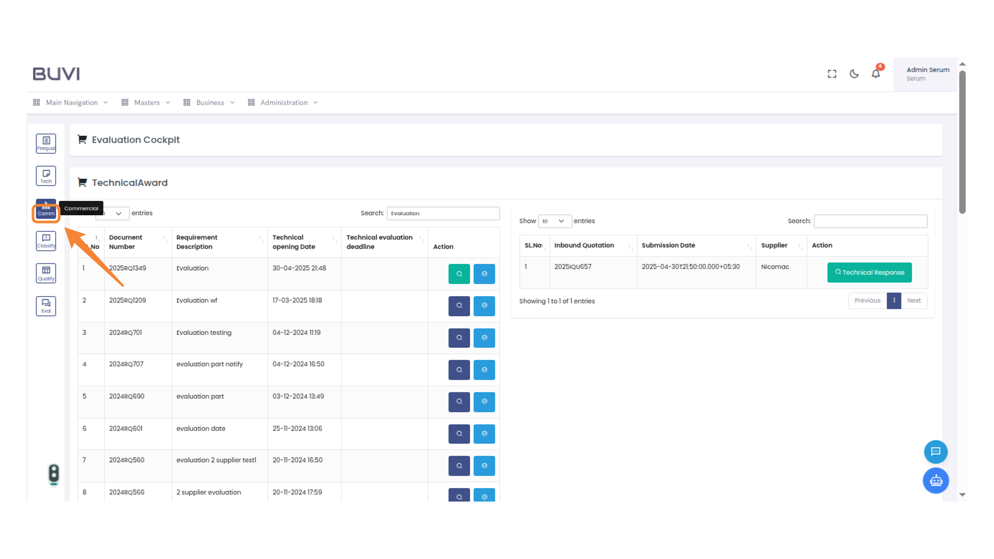Open the Prequal sidebar icon
This screenshot has width=994, height=559.
(x=46, y=143)
